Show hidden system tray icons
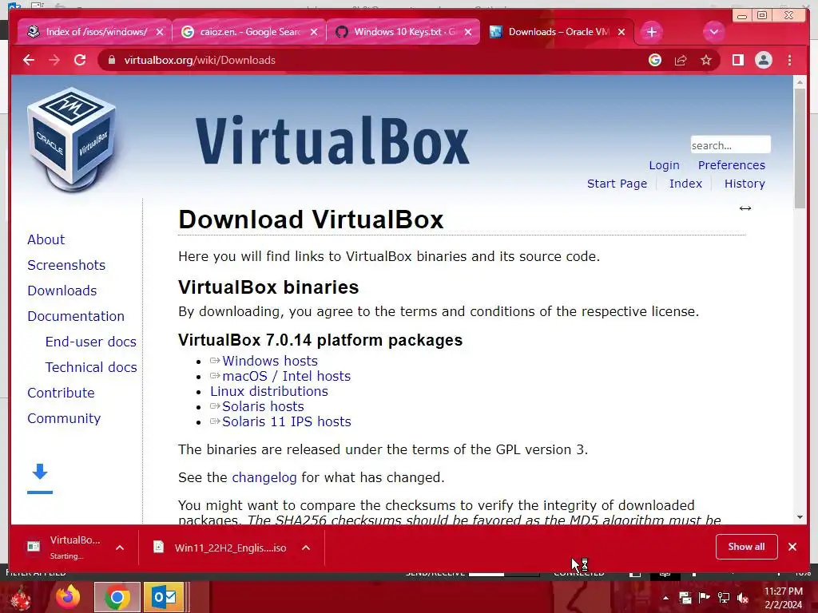 click(x=665, y=598)
